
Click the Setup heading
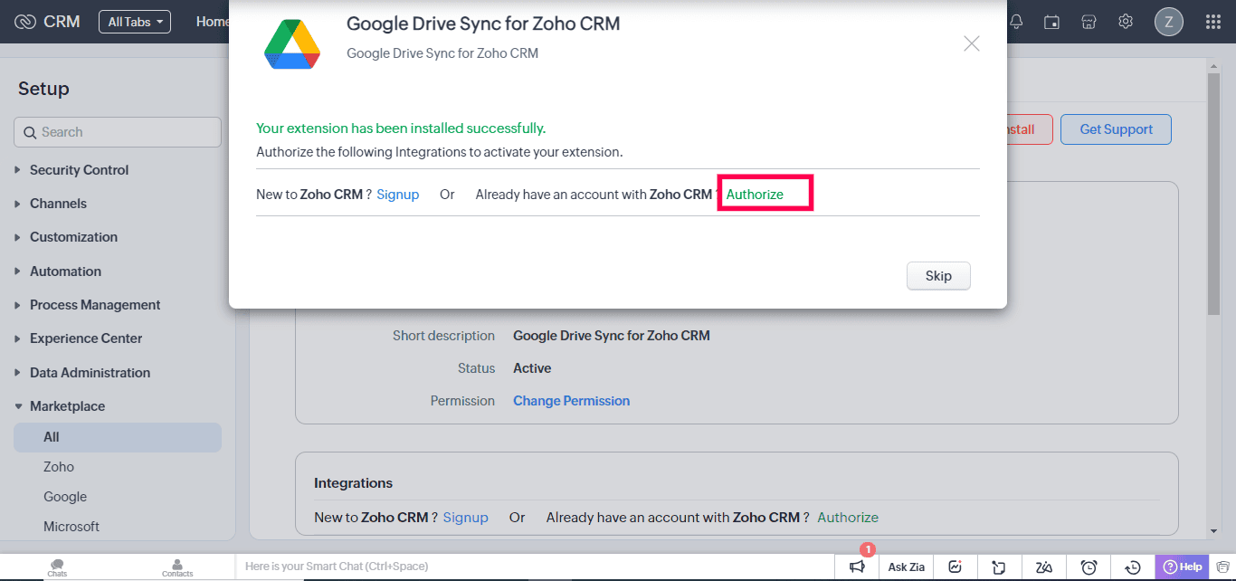coord(43,89)
